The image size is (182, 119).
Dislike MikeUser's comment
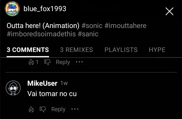[43, 109]
